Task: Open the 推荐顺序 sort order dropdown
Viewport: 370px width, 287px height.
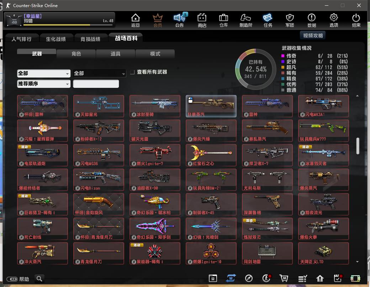Action: [44, 84]
